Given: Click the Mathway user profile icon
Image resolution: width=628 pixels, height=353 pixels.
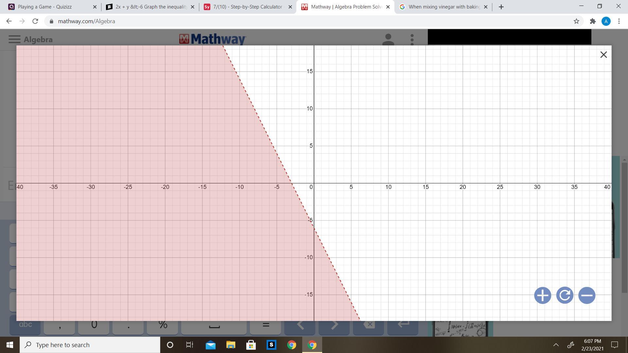Looking at the screenshot, I should pos(388,39).
